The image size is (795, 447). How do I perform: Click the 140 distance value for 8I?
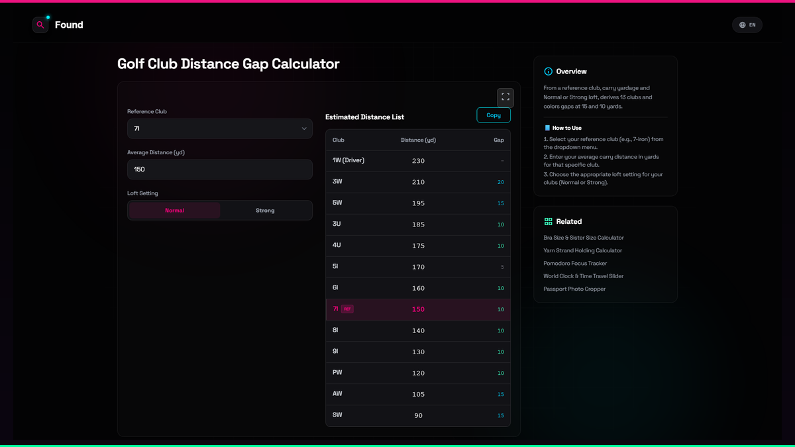coord(418,330)
